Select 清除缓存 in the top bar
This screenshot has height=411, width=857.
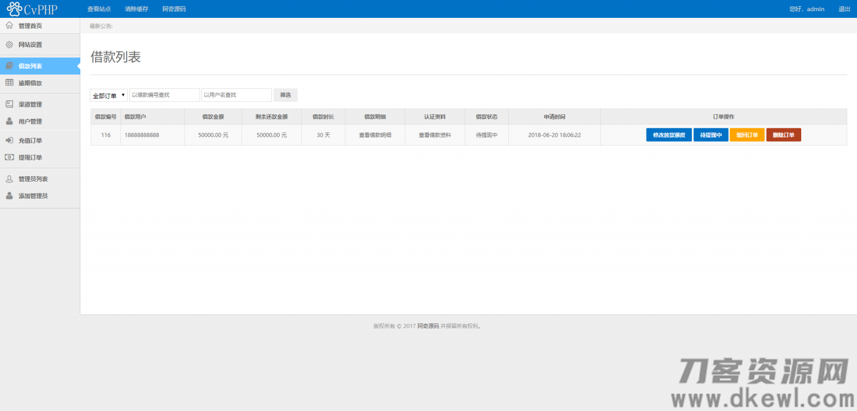pos(136,9)
